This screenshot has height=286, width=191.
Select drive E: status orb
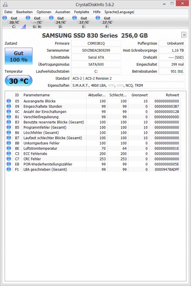(x=75, y=18)
